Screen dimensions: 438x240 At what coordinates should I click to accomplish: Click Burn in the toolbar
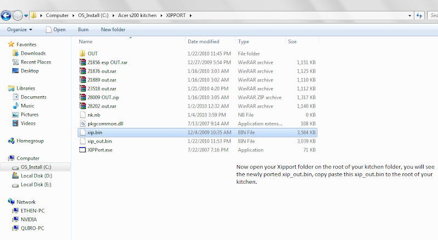coord(83,30)
